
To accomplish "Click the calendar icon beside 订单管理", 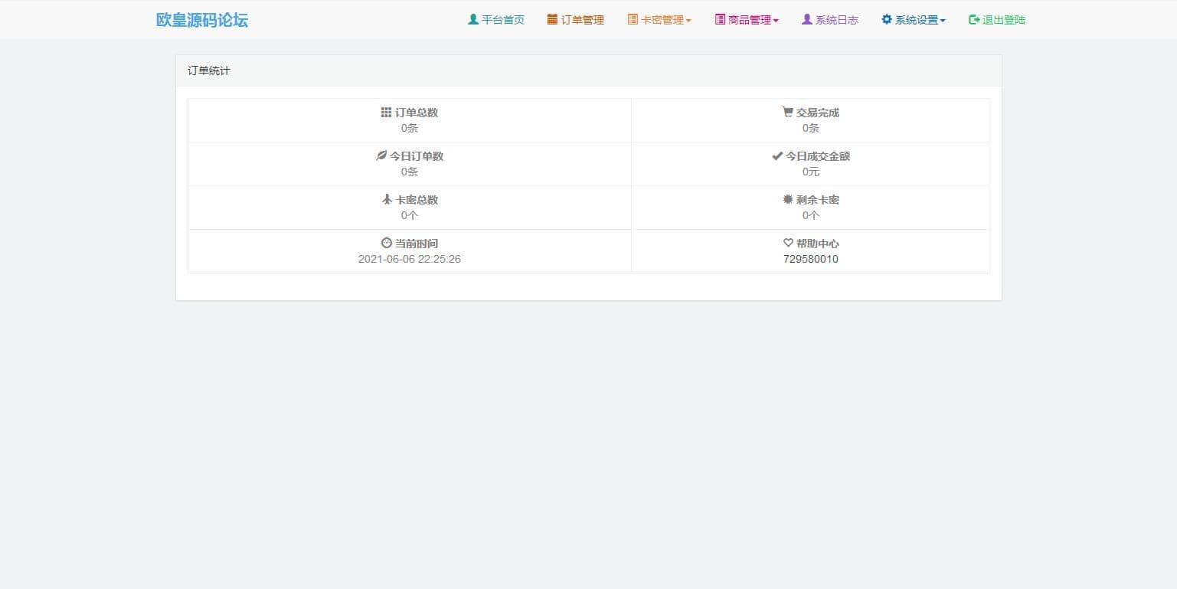I will click(x=552, y=20).
